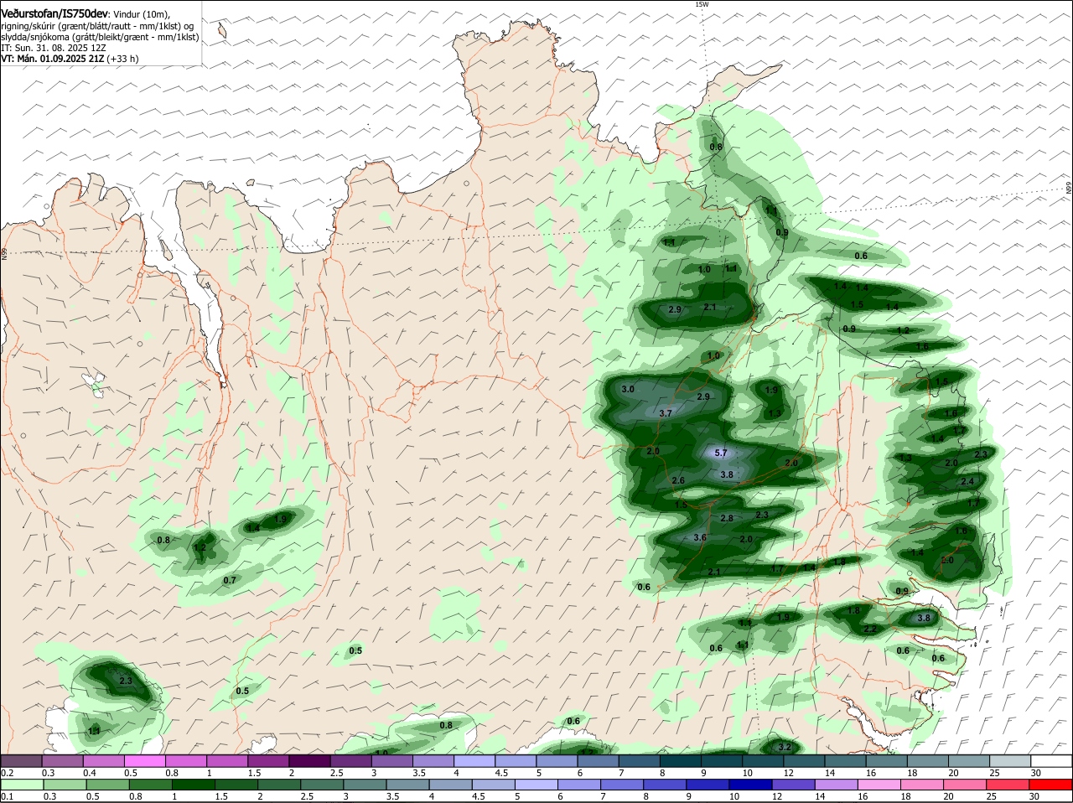This screenshot has height=803, width=1073.
Task: Pick the lightest green swatch between 0.1 and 0.3, lower legend
Action: coord(21,785)
